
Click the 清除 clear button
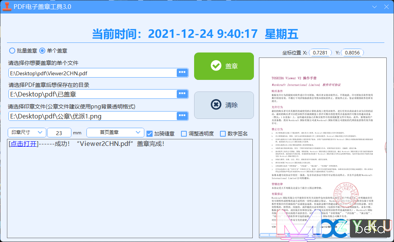tap(224, 105)
